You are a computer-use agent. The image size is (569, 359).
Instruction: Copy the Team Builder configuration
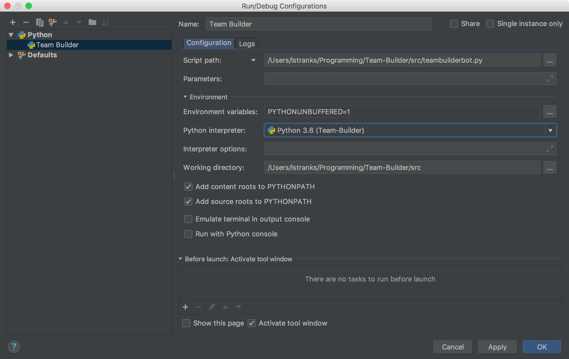coord(40,22)
